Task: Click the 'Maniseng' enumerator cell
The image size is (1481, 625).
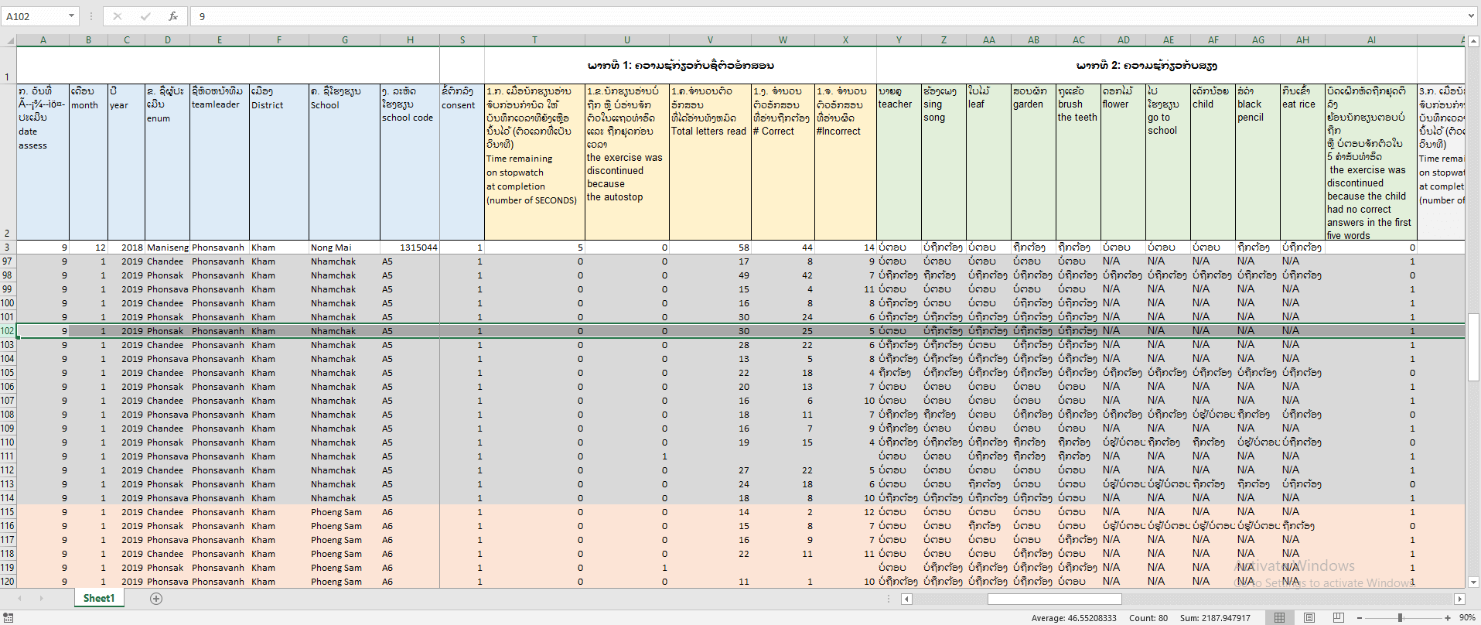Action: (x=167, y=248)
